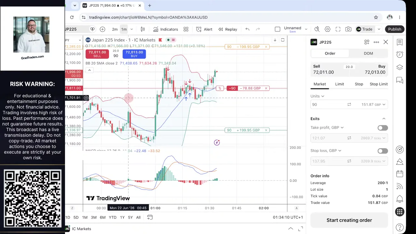Publish the chart idea
This screenshot has width=416, height=234.
click(395, 29)
